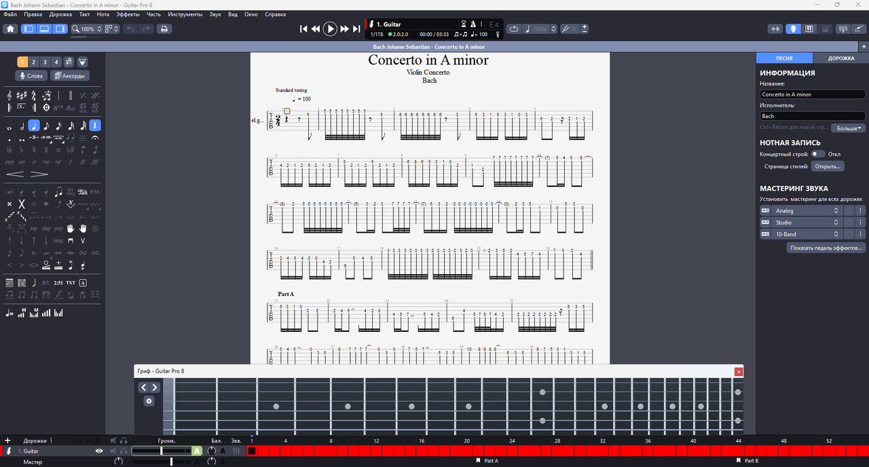The height and width of the screenshot is (467, 869).
Task: Click the coda target symbol icon
Action: [x=46, y=107]
